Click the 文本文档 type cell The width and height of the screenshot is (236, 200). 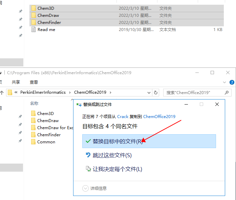click(168, 30)
